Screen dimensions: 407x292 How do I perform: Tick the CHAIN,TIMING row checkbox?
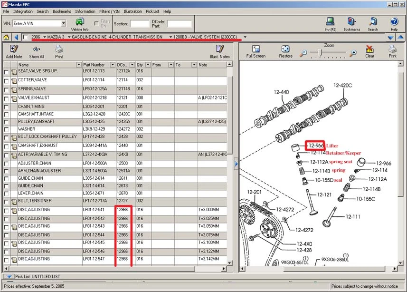coord(6,107)
